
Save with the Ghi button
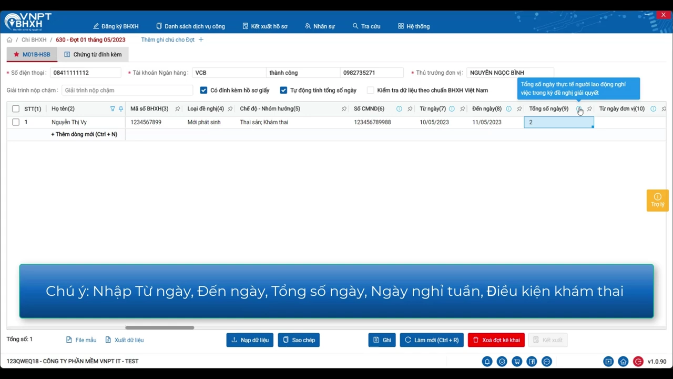(x=382, y=340)
